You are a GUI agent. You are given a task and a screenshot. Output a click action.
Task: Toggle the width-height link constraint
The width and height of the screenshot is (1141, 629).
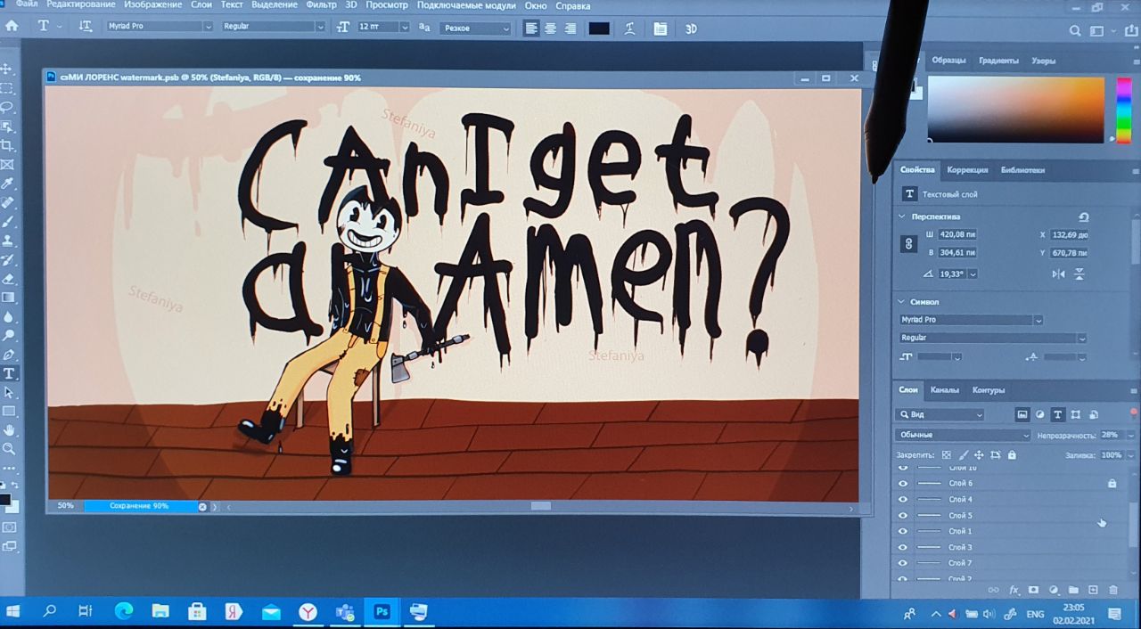pos(908,243)
